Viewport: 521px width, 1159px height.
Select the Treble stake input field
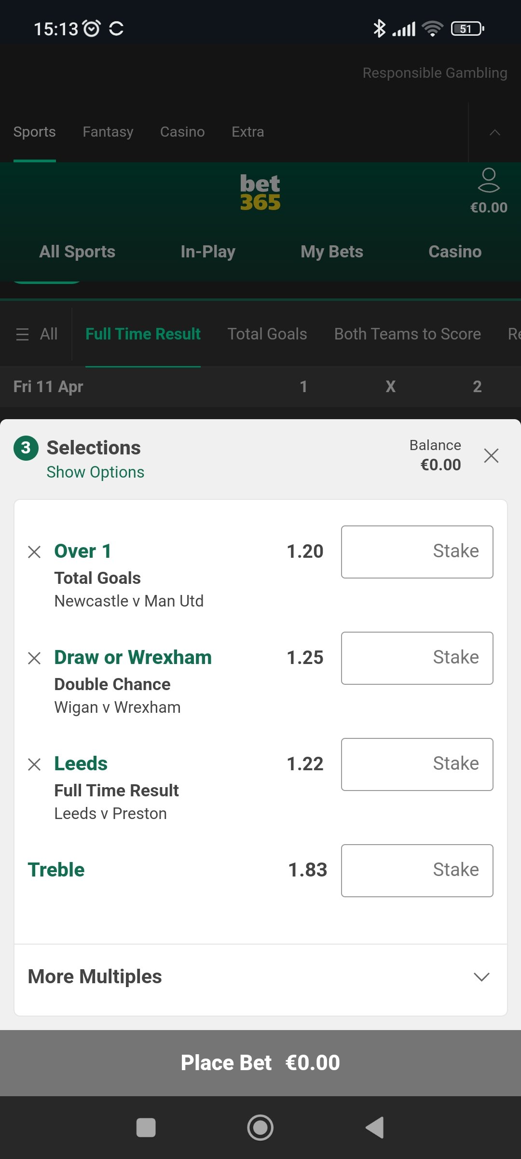[417, 870]
